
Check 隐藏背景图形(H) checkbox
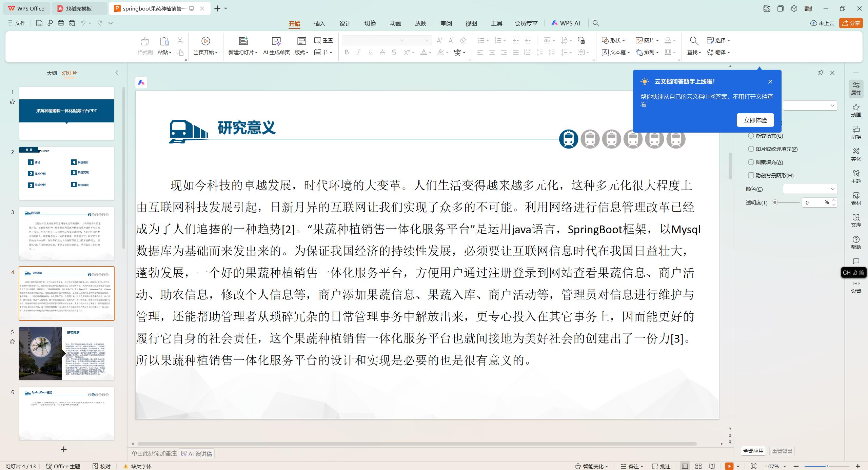pyautogui.click(x=751, y=175)
